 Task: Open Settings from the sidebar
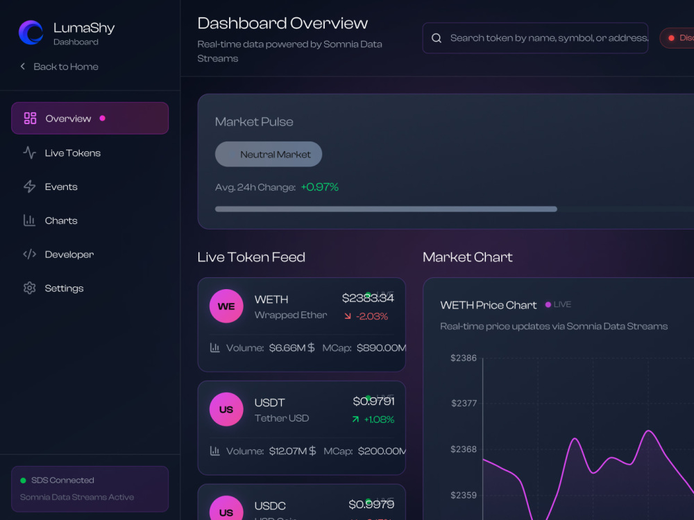click(x=90, y=288)
